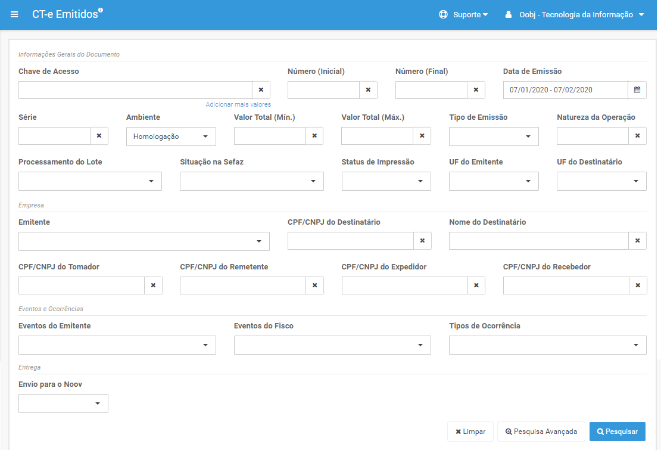Focus the Nome do Destinatário input
The width and height of the screenshot is (661, 450).
click(x=539, y=241)
